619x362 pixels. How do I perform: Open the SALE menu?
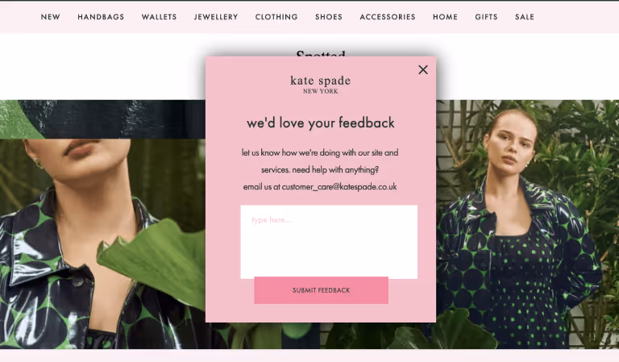point(524,17)
